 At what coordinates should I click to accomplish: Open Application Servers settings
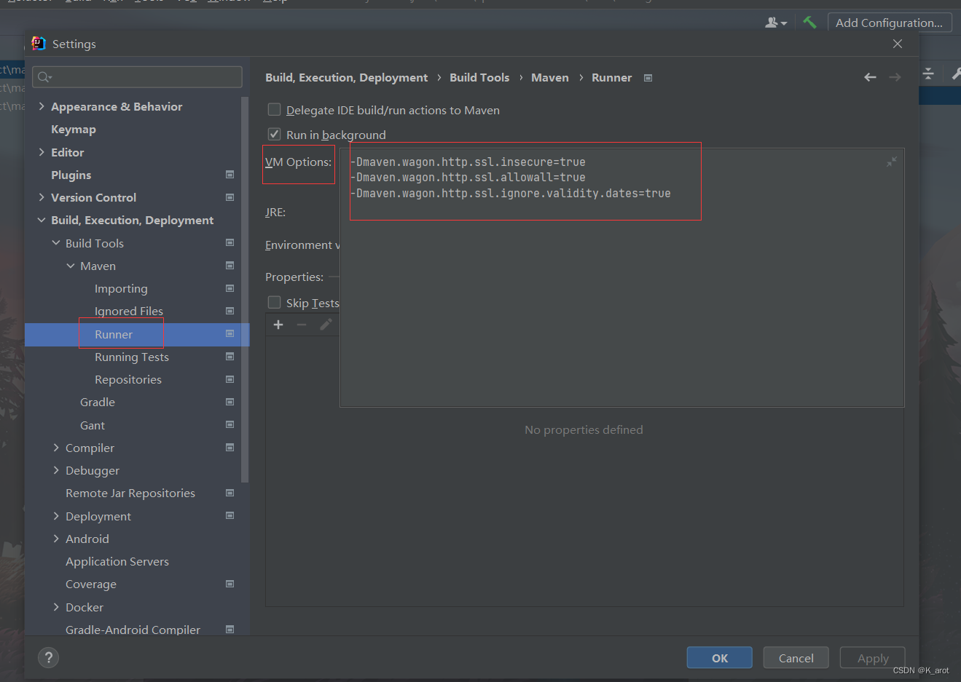tap(117, 561)
